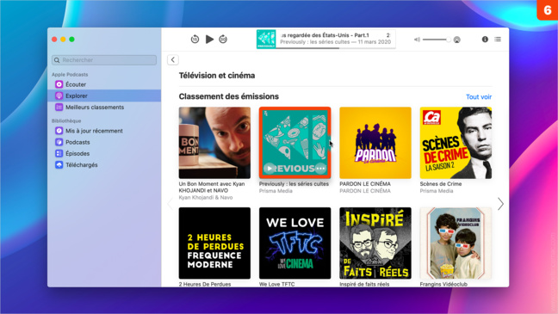Click the search magnifier icon
The width and height of the screenshot is (558, 314).
tap(57, 60)
